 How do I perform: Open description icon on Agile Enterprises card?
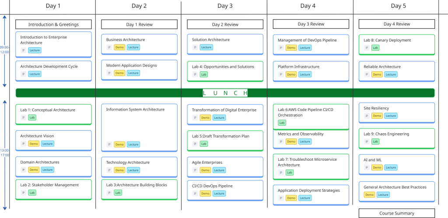coord(196,170)
